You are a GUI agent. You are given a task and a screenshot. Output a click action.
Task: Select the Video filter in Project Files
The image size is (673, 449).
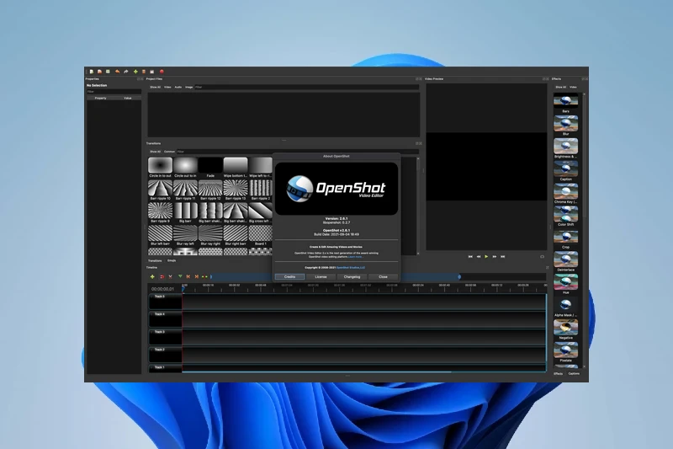167,88
